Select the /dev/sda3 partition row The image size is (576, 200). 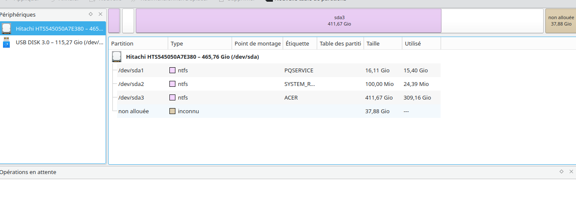[x=279, y=97]
